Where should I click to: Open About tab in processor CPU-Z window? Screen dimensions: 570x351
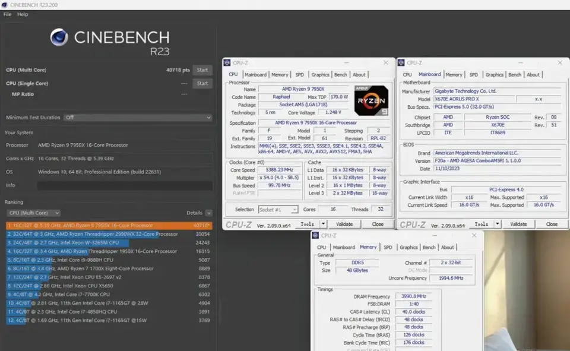pos(359,75)
